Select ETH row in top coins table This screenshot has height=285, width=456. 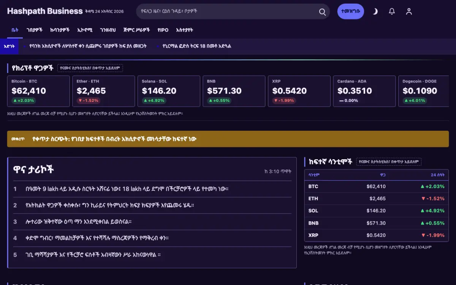tap(377, 199)
